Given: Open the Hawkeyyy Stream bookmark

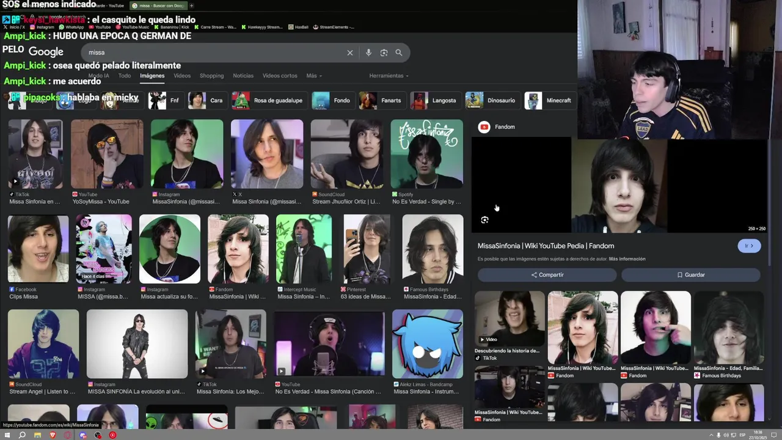Looking at the screenshot, I should click(x=262, y=27).
